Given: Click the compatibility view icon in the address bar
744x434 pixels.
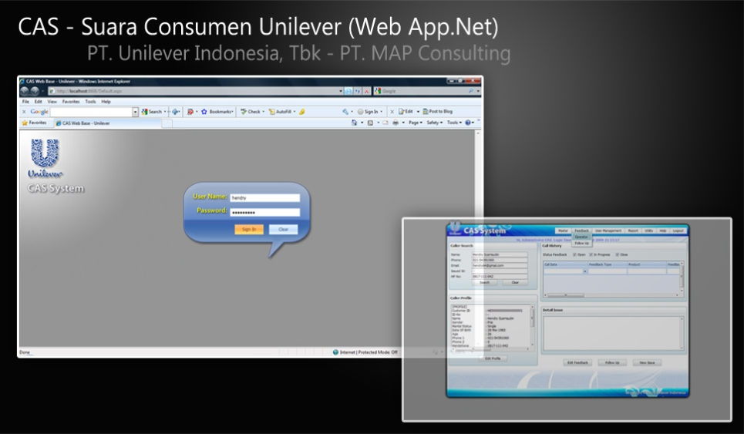Looking at the screenshot, I should [x=348, y=91].
